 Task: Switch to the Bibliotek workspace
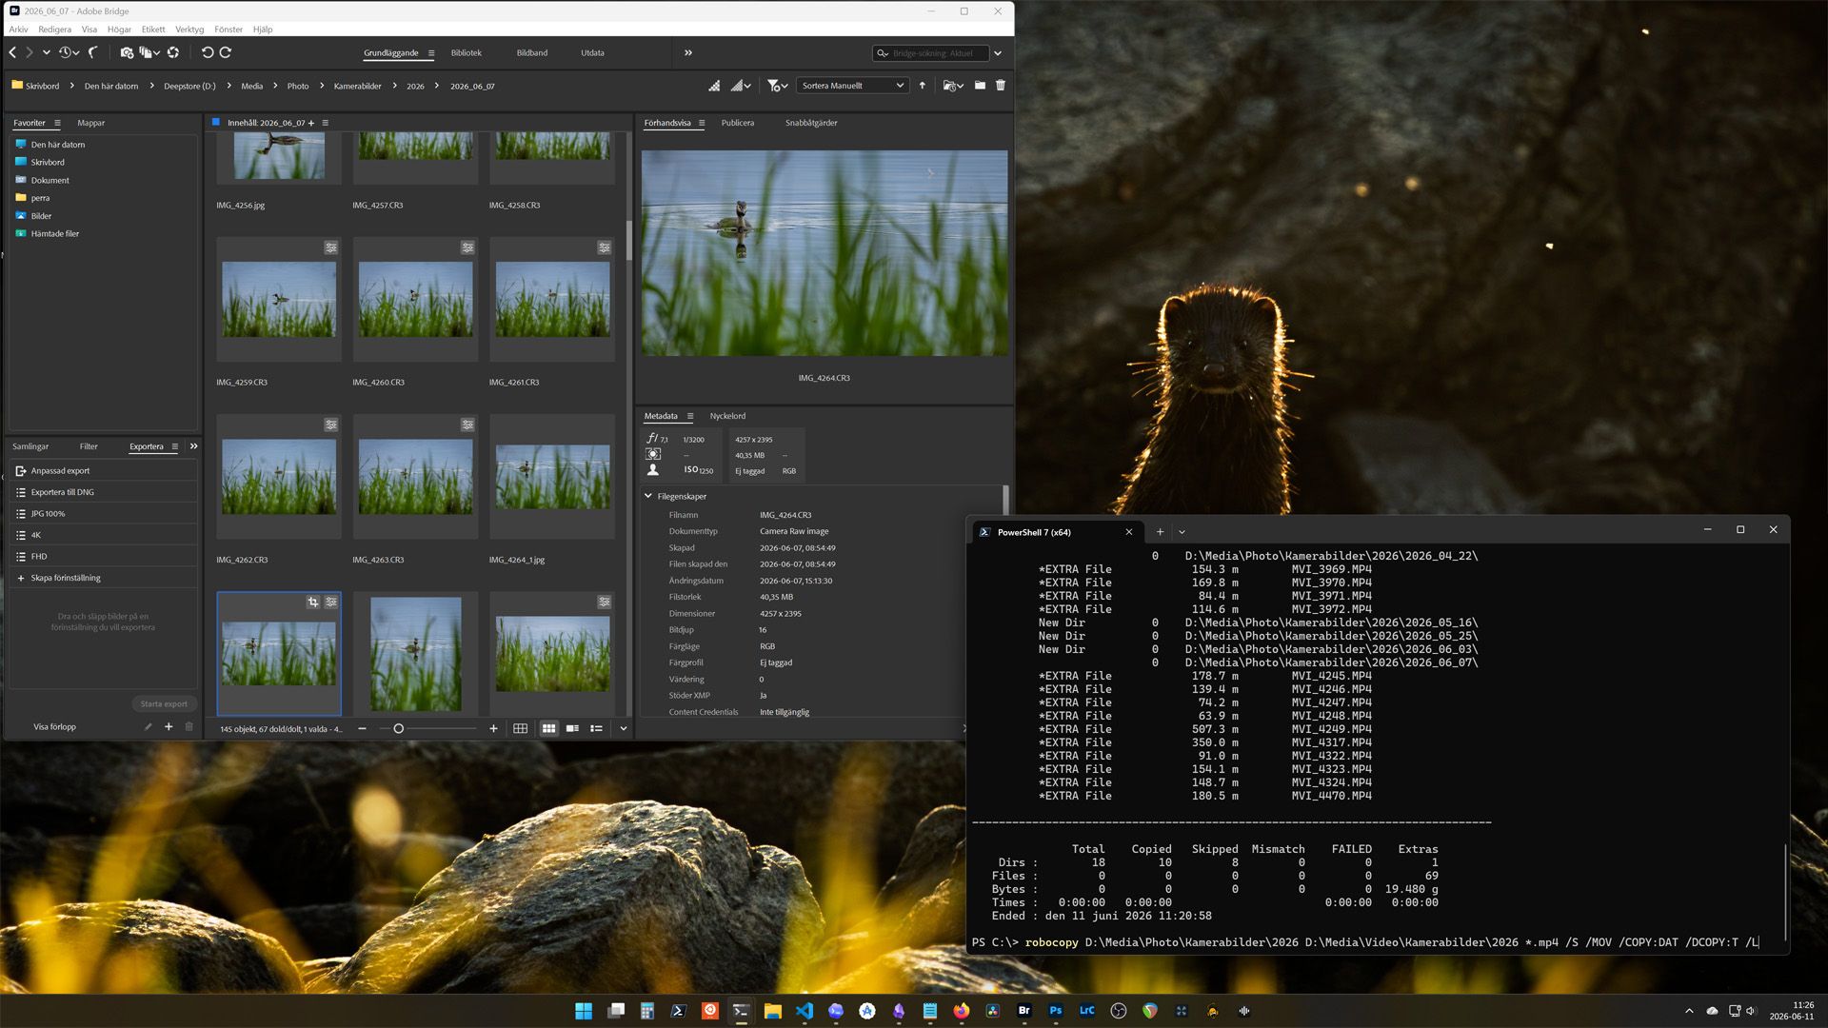(x=466, y=53)
